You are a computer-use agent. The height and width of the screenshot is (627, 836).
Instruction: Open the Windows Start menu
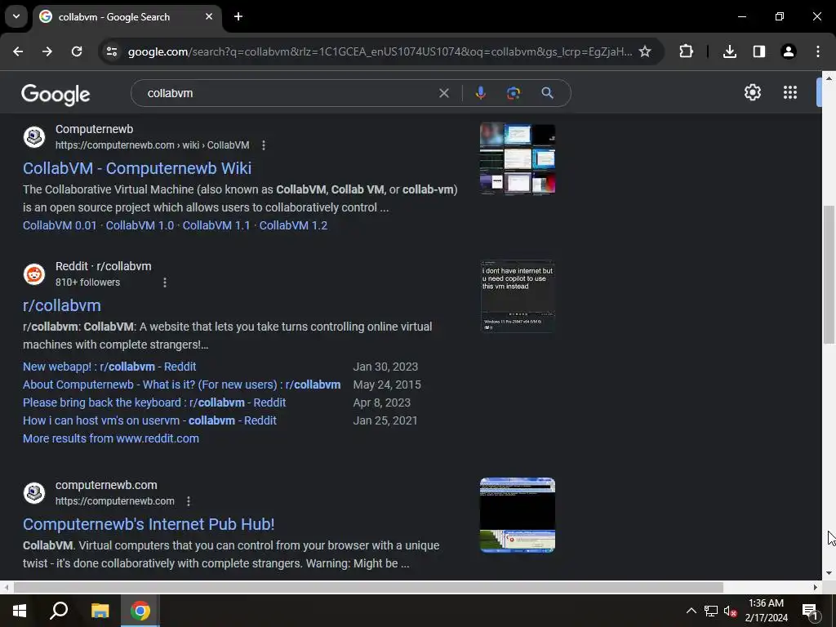(x=20, y=611)
